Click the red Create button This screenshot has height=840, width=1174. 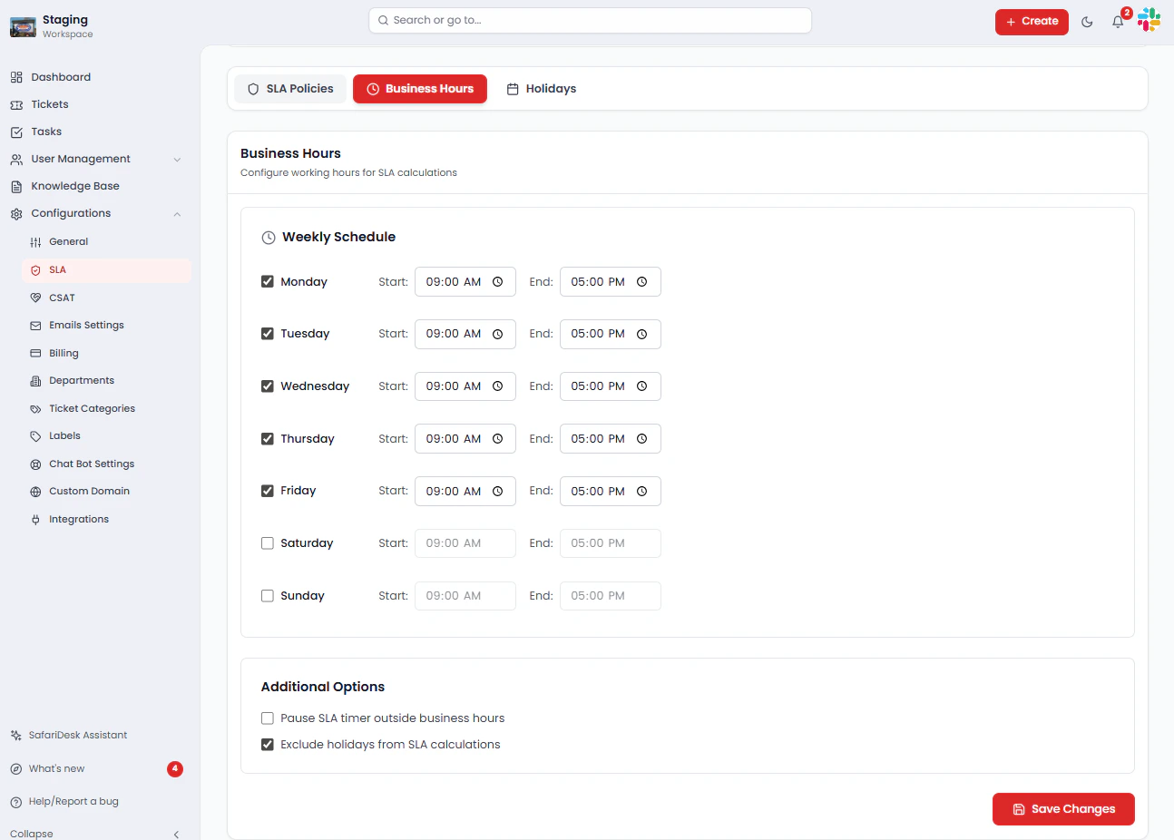tap(1032, 22)
